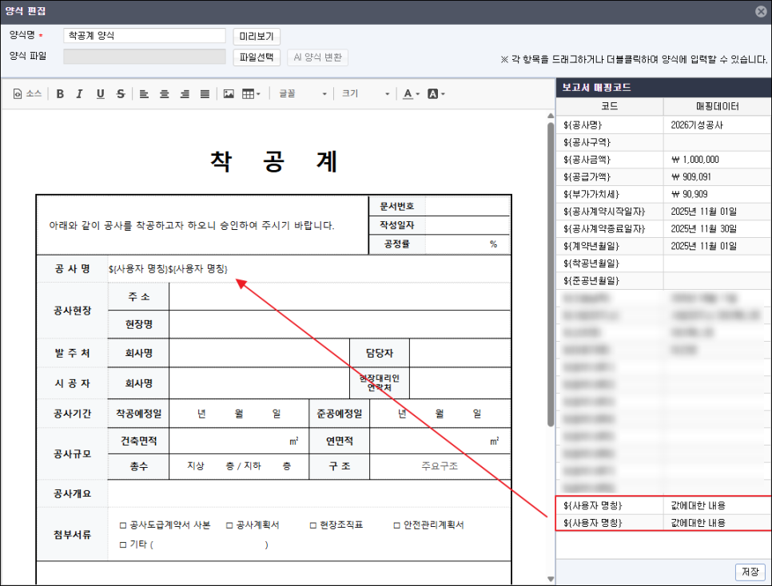The height and width of the screenshot is (586, 772).
Task: Toggle italic formatting in editor toolbar
Action: pyautogui.click(x=80, y=94)
